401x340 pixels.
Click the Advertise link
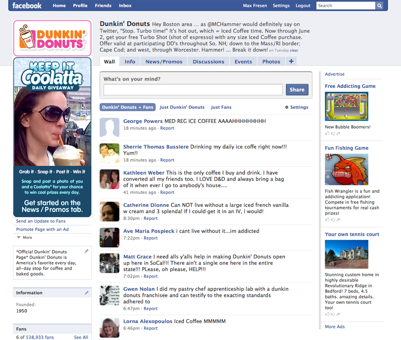coord(335,74)
